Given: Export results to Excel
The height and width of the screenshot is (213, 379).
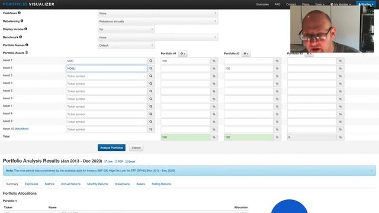Looking at the screenshot, I should coord(130,162).
